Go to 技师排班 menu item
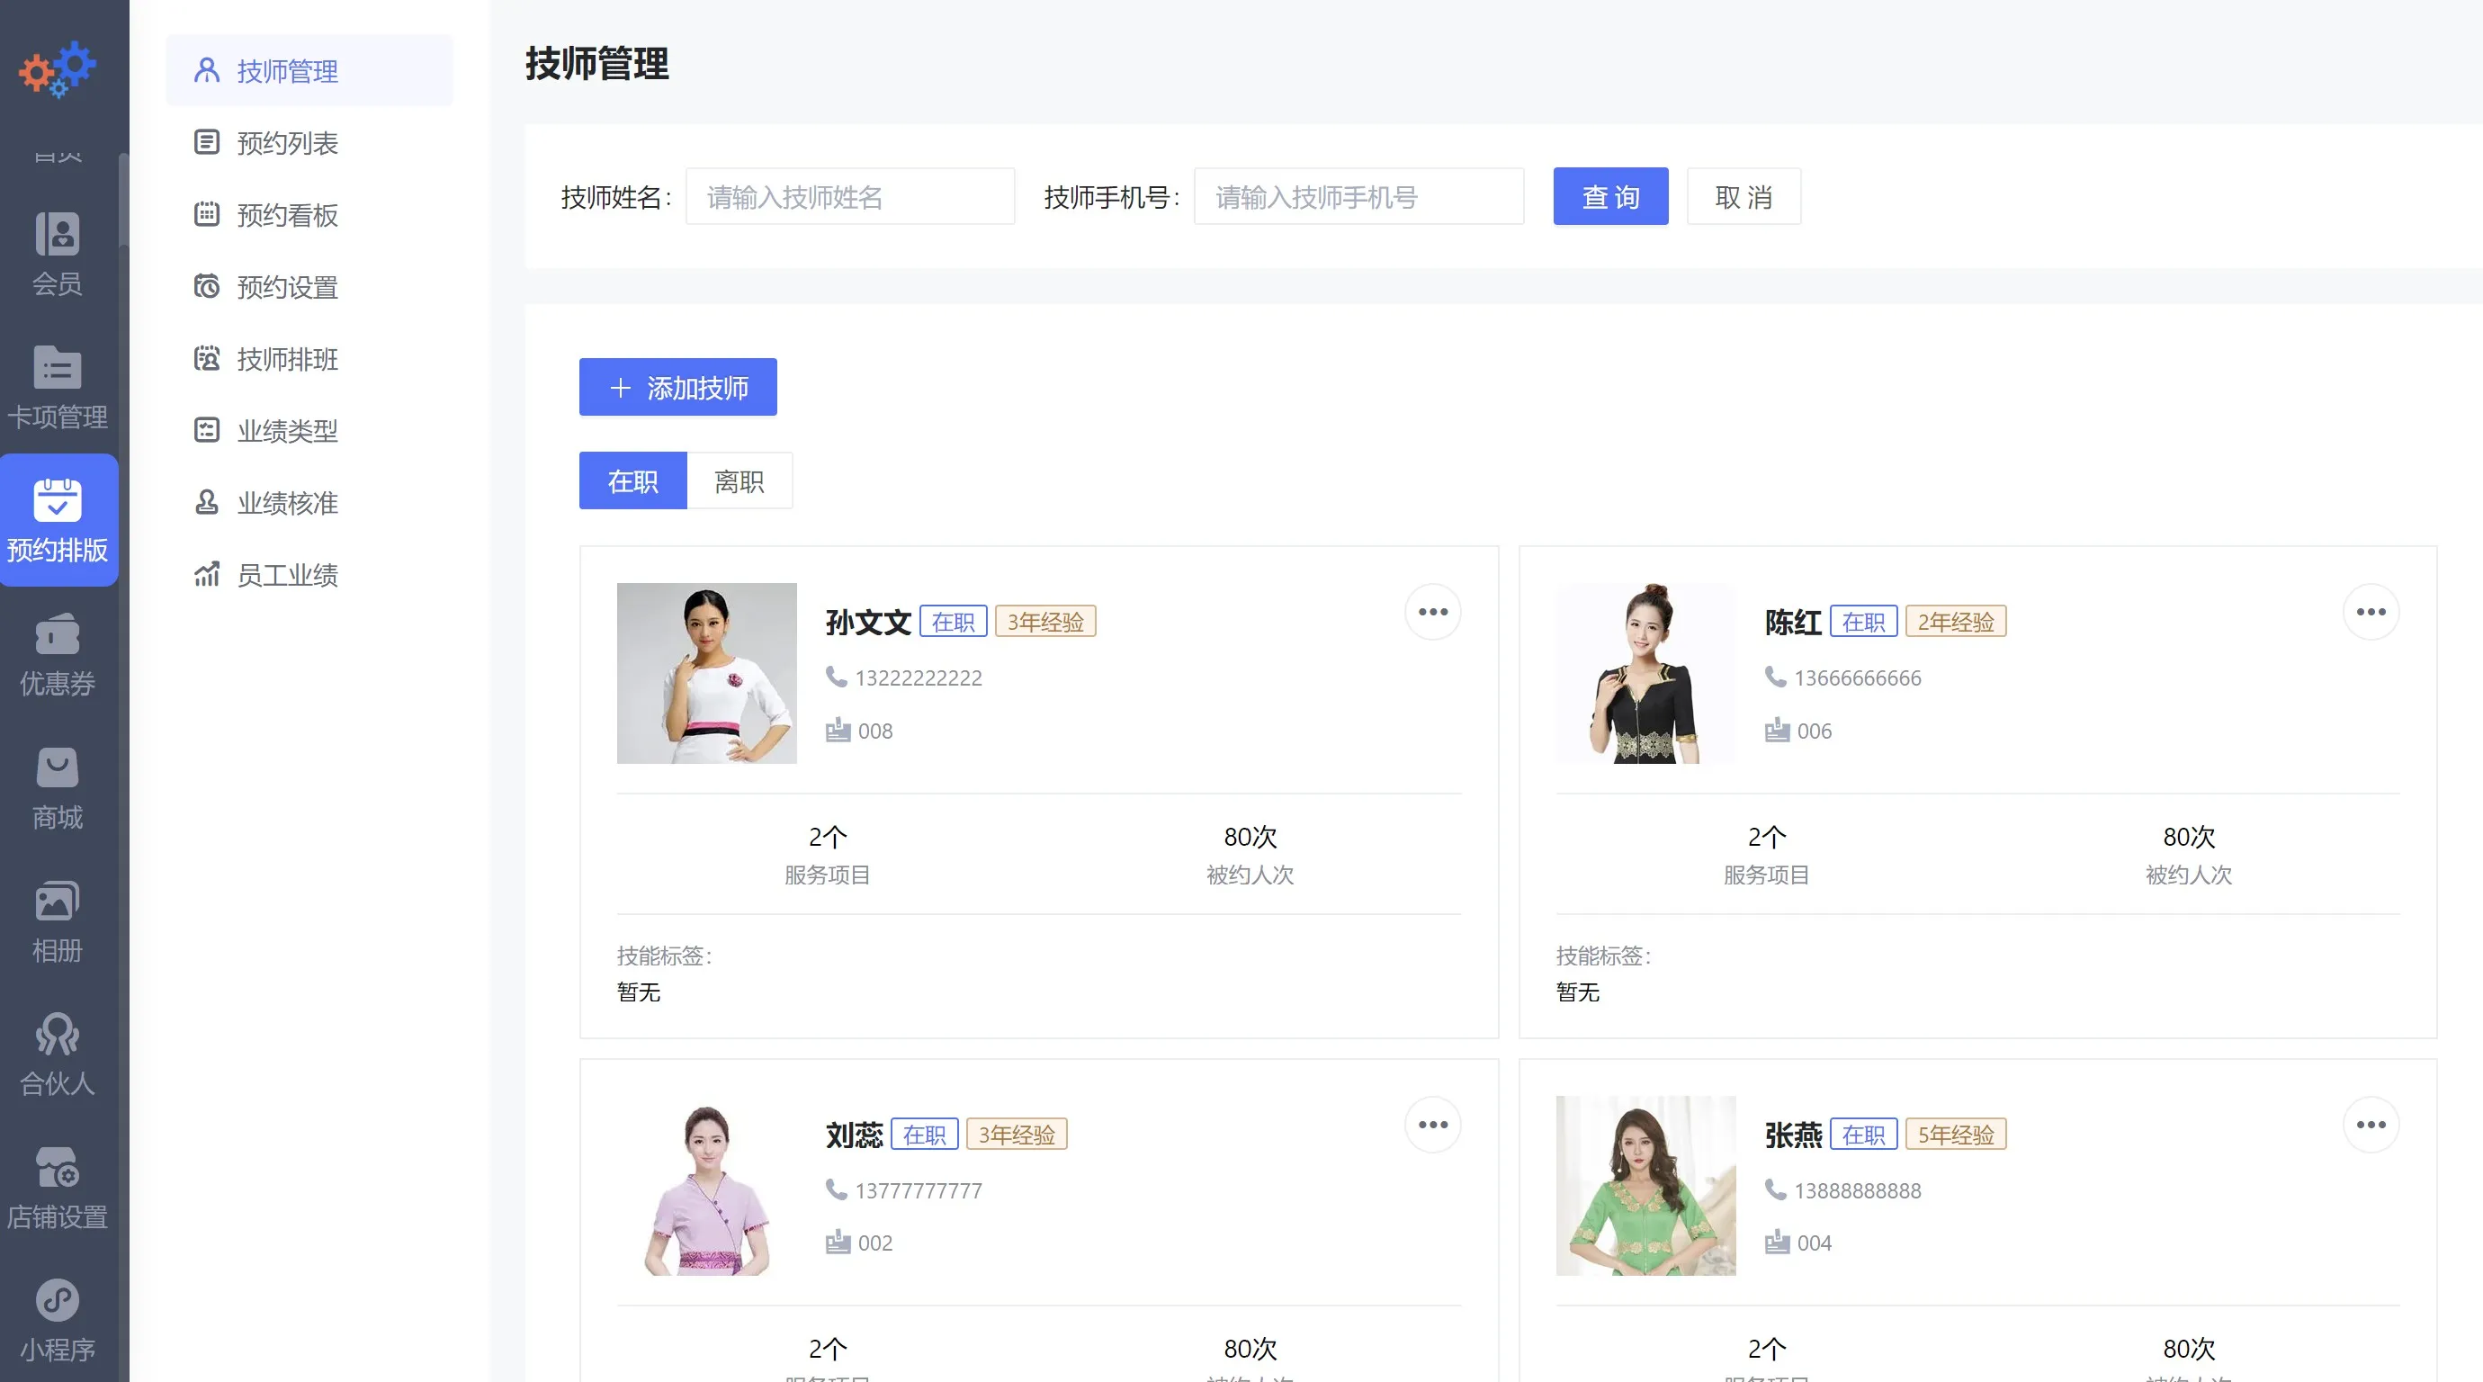2483x1382 pixels. (309, 358)
